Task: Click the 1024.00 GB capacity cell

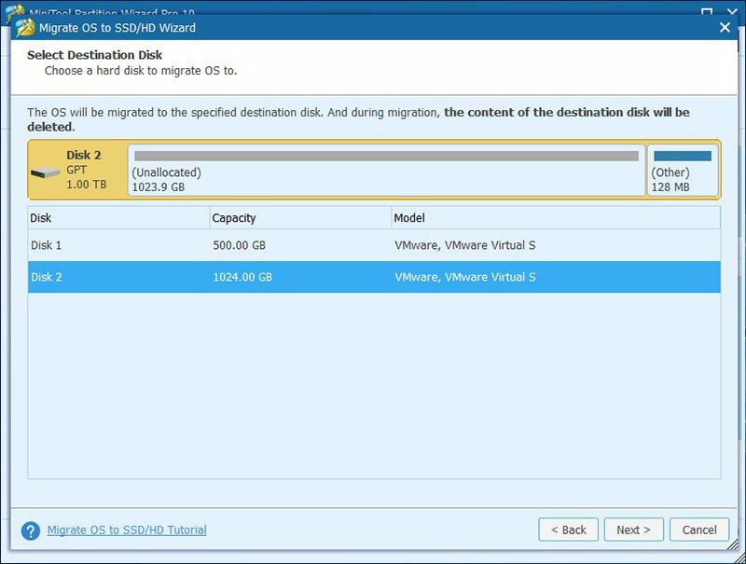Action: pos(300,277)
